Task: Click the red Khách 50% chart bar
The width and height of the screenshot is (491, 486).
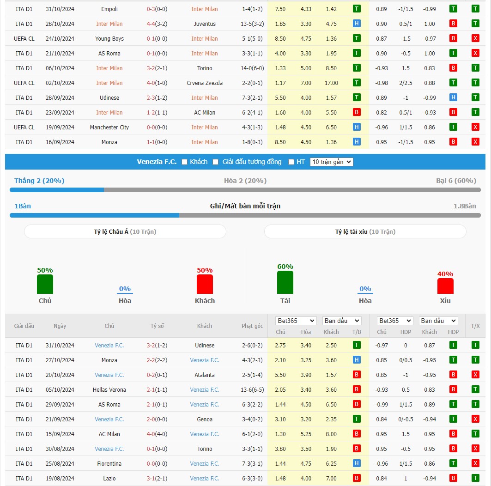Action: 205,284
